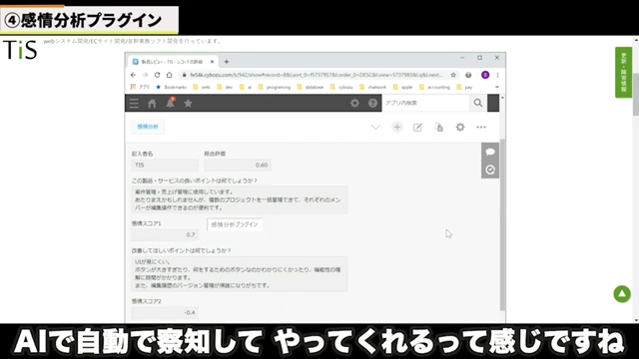The height and width of the screenshot is (359, 639).
Task: Open the cybozu bookmark folder
Action: [341, 87]
